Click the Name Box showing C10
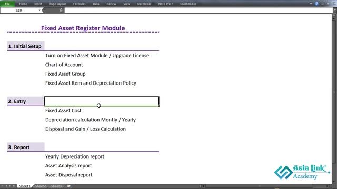The width and height of the screenshot is (337, 189). [19, 10]
